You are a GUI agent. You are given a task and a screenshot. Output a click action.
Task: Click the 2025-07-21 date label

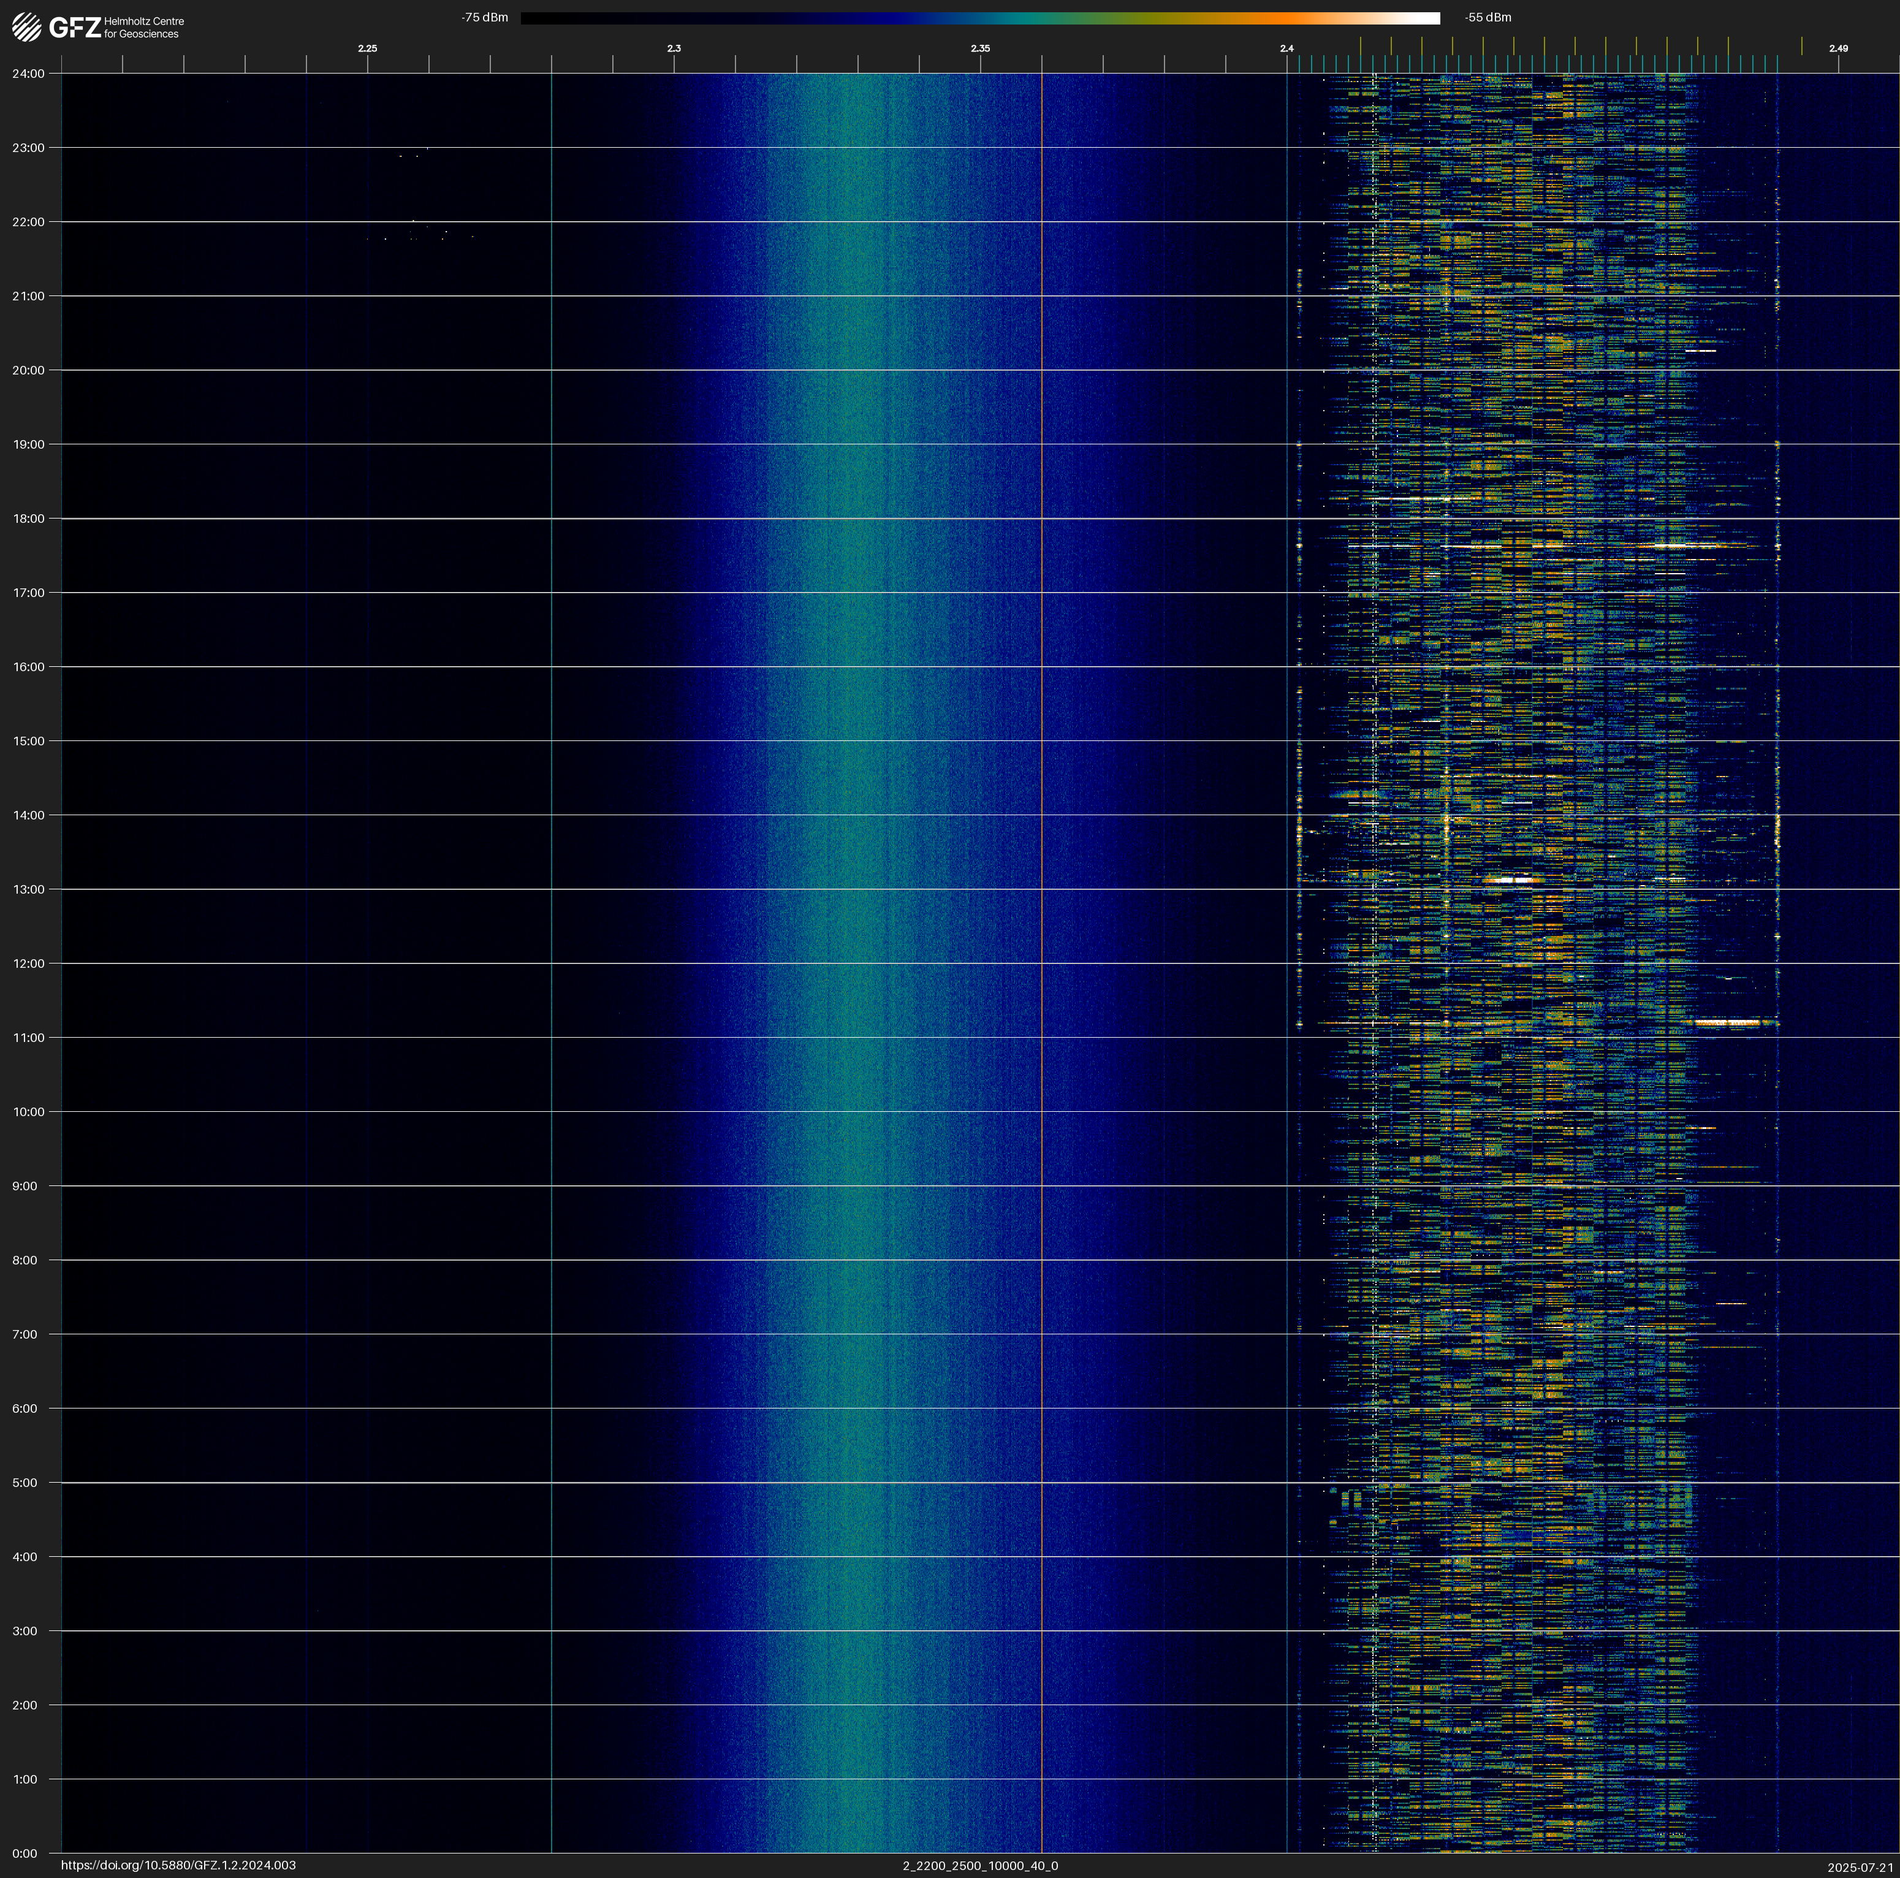1860,1867
